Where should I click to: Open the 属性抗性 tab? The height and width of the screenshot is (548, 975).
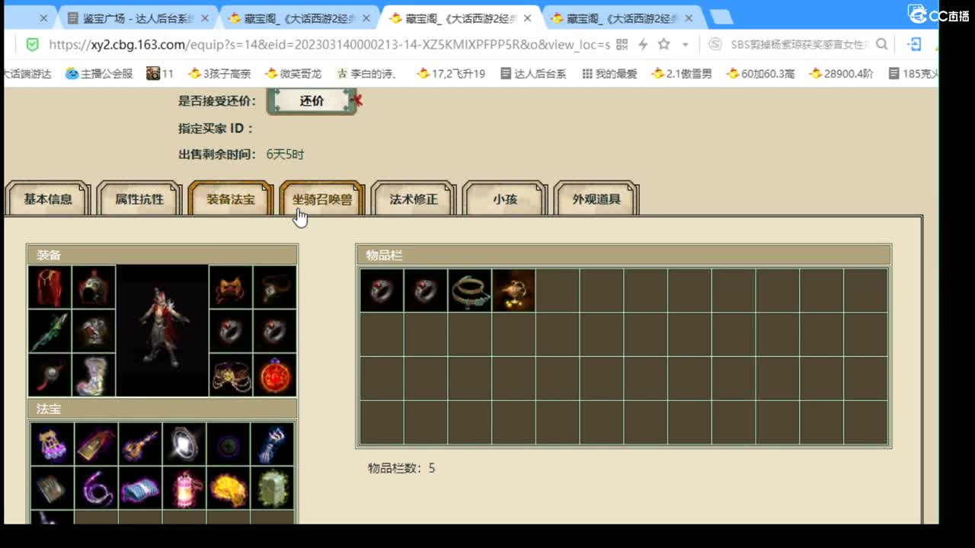(x=139, y=199)
